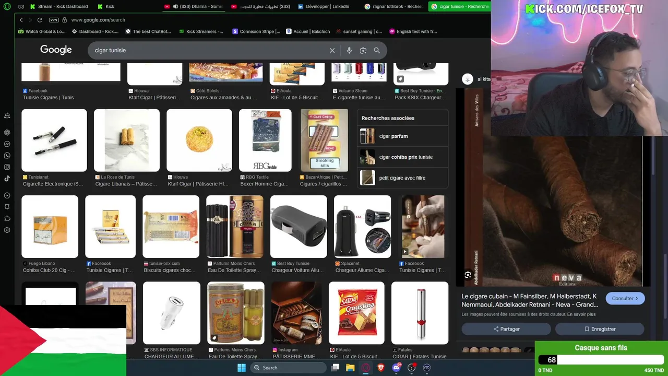Open pinboards icon in the sidebar

[7, 207]
